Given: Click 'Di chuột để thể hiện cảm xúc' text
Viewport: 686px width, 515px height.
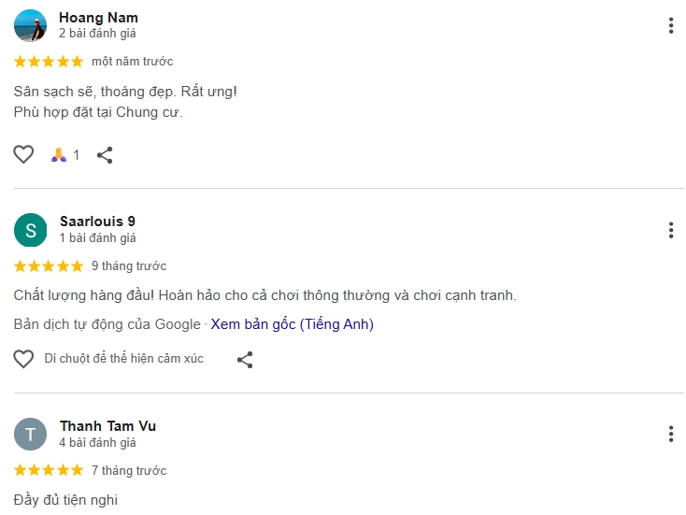Looking at the screenshot, I should [x=123, y=359].
